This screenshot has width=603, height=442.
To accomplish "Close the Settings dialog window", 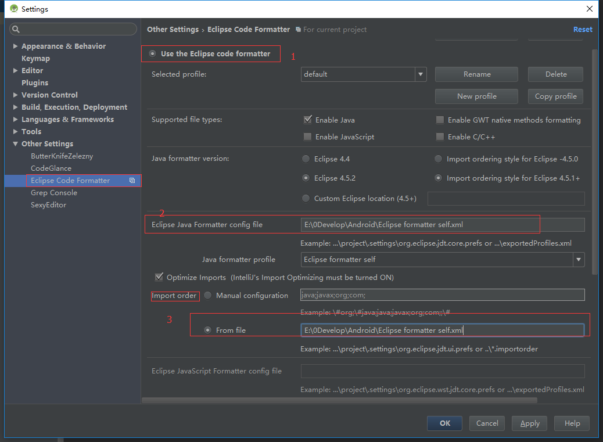I will coord(590,9).
